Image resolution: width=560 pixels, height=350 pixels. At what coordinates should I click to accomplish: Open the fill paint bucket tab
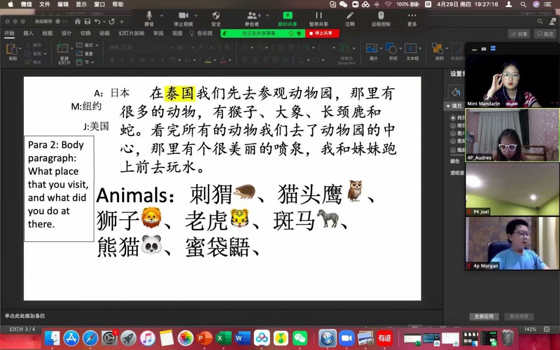tap(455, 92)
